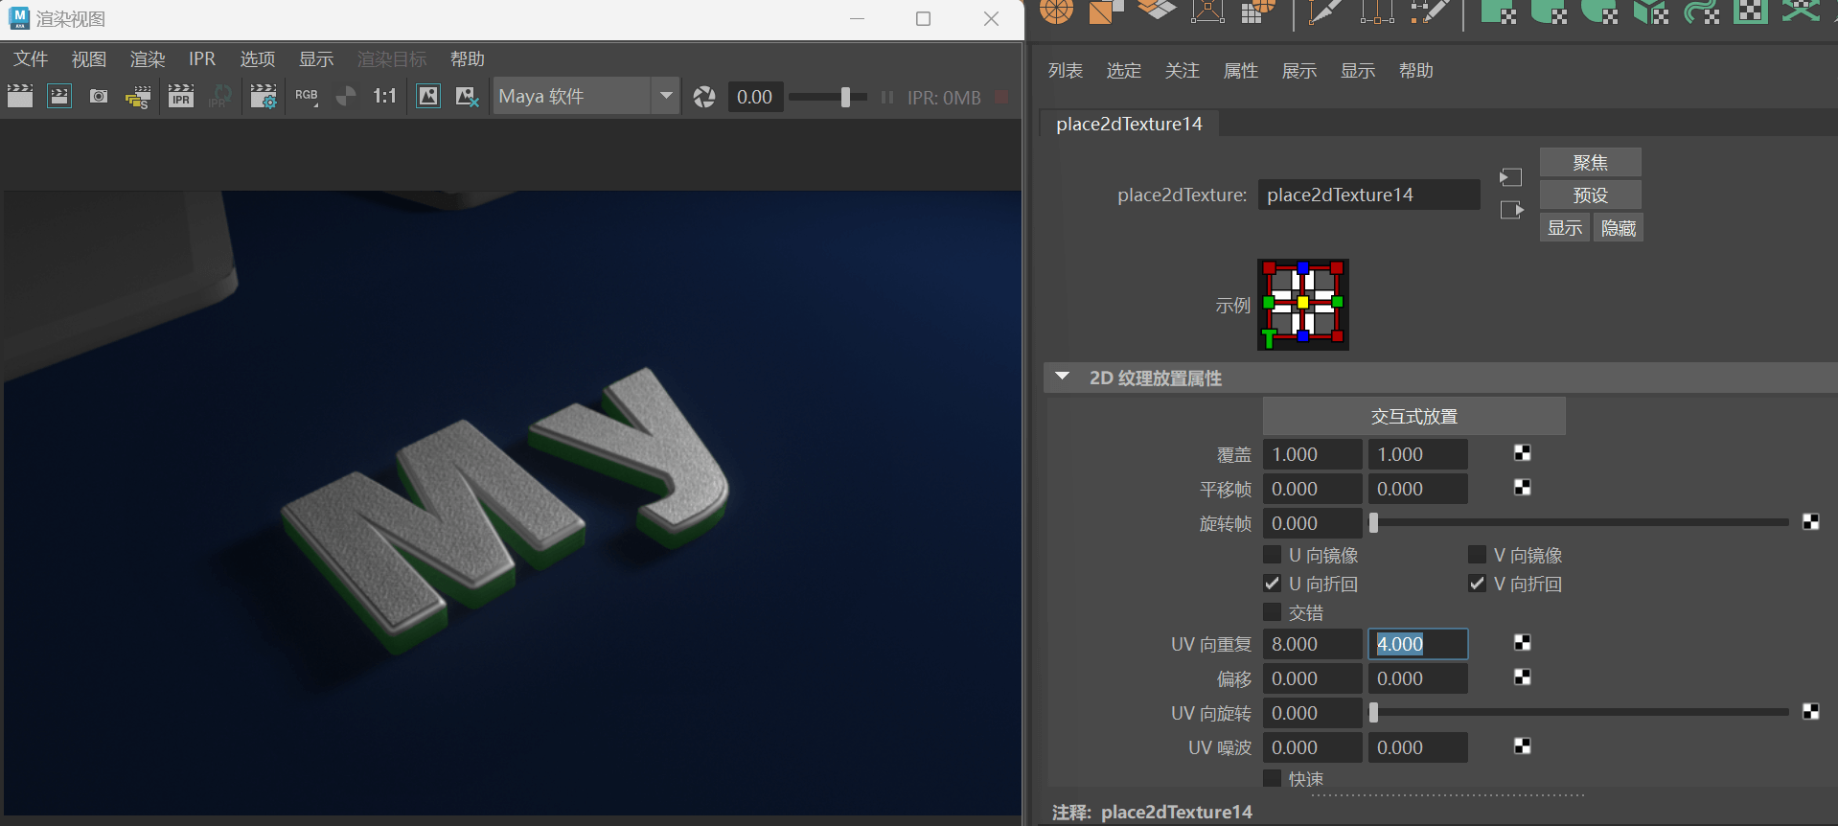This screenshot has width=1838, height=826.
Task: Open the 属性 menu in attribute editor
Action: [1240, 71]
